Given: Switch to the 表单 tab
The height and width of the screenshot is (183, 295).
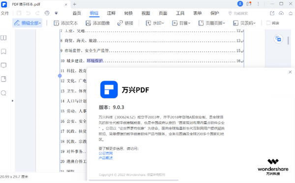Looking at the screenshot, I should 197,13.
